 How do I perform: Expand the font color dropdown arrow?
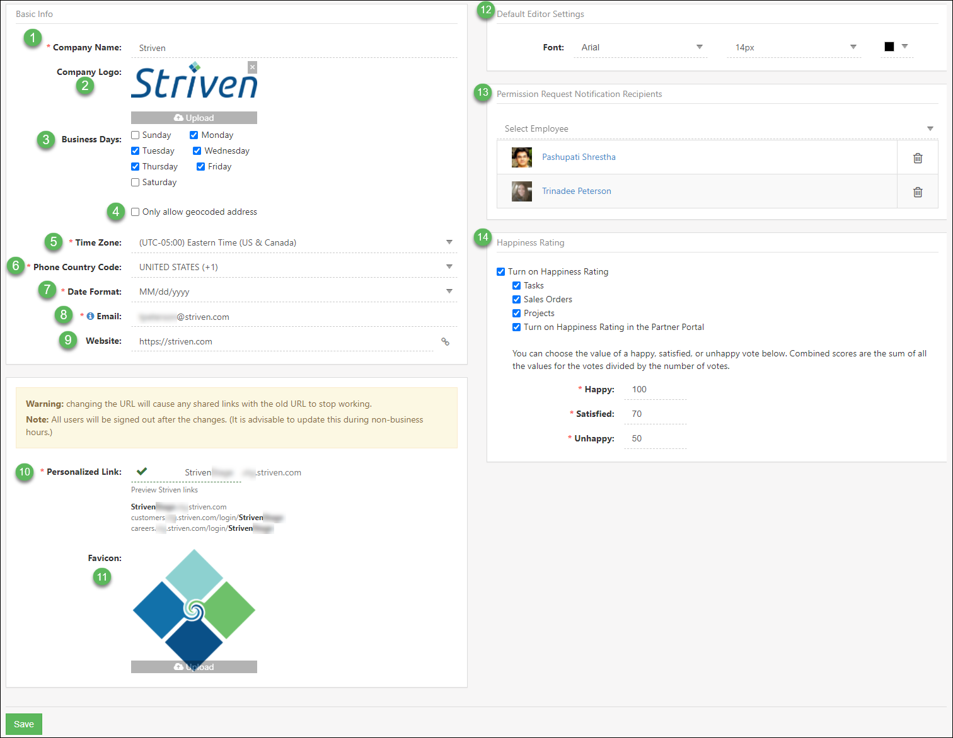click(904, 47)
